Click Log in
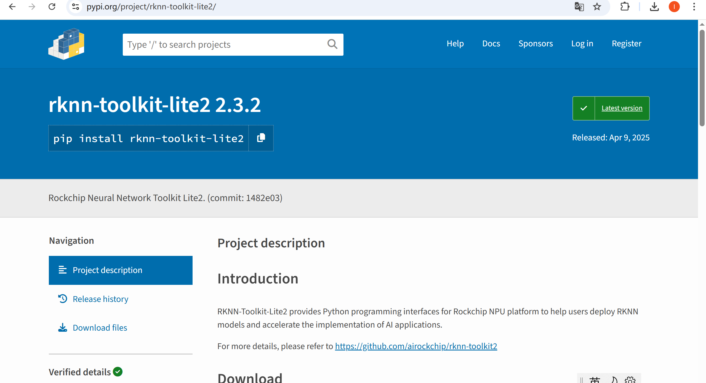This screenshot has height=383, width=706. point(582,44)
